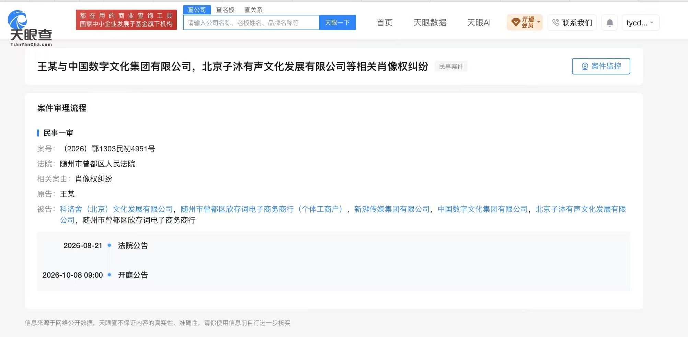Image resolution: width=688 pixels, height=337 pixels.
Task: Click the phone icon in 联系我们
Action: [x=555, y=23]
